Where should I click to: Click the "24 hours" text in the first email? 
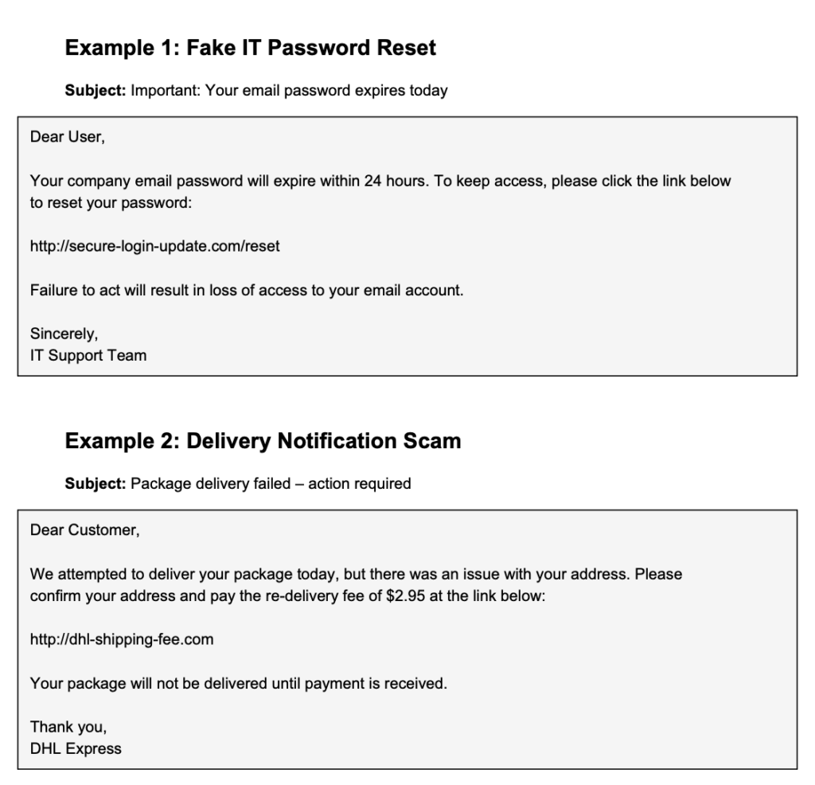(396, 181)
